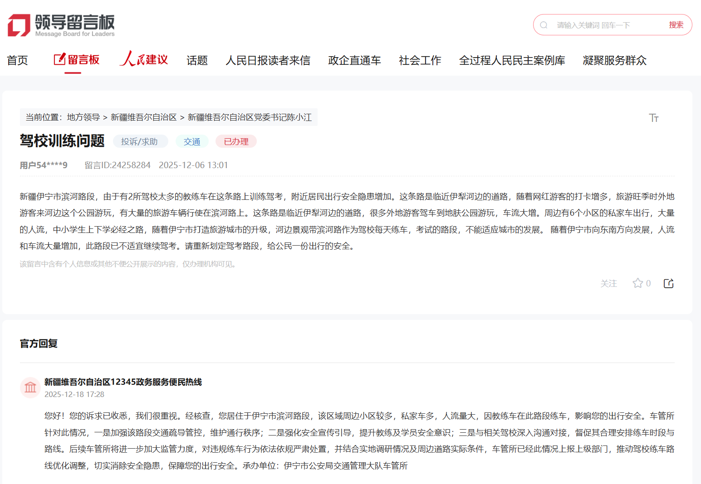
Task: Click the font size adjustment icon
Action: click(x=653, y=118)
